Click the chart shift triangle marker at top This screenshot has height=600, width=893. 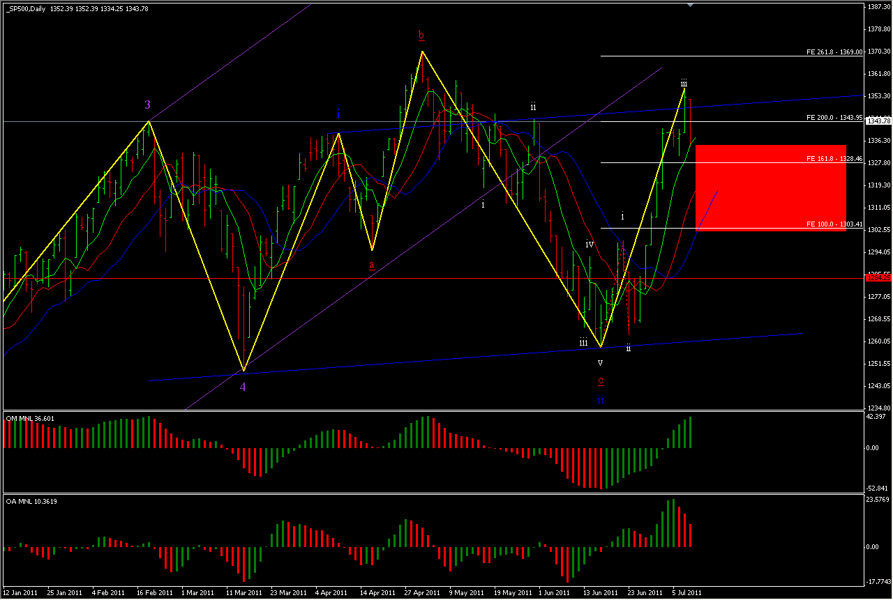(690, 6)
